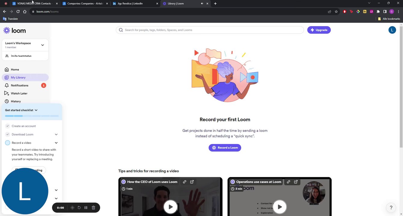Share this page via the address bar icon
403x216 pixels.
click(330, 11)
